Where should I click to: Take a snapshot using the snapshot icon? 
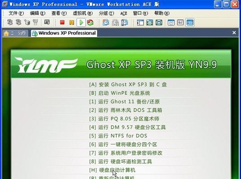pyautogui.click(x=106, y=22)
